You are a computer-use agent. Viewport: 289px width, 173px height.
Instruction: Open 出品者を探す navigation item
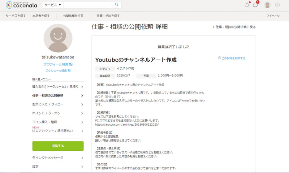click(41, 16)
